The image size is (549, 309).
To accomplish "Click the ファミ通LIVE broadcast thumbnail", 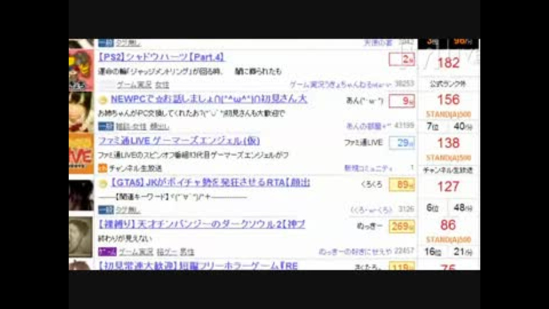I will 81,153.
